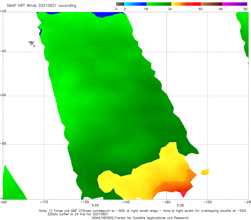The height and width of the screenshot is (220, 251).
Task: Click the longitude label "-165"
Action: [x=125, y=202]
